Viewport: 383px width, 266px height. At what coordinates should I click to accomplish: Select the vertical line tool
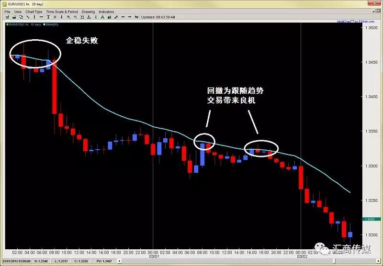(34, 17)
